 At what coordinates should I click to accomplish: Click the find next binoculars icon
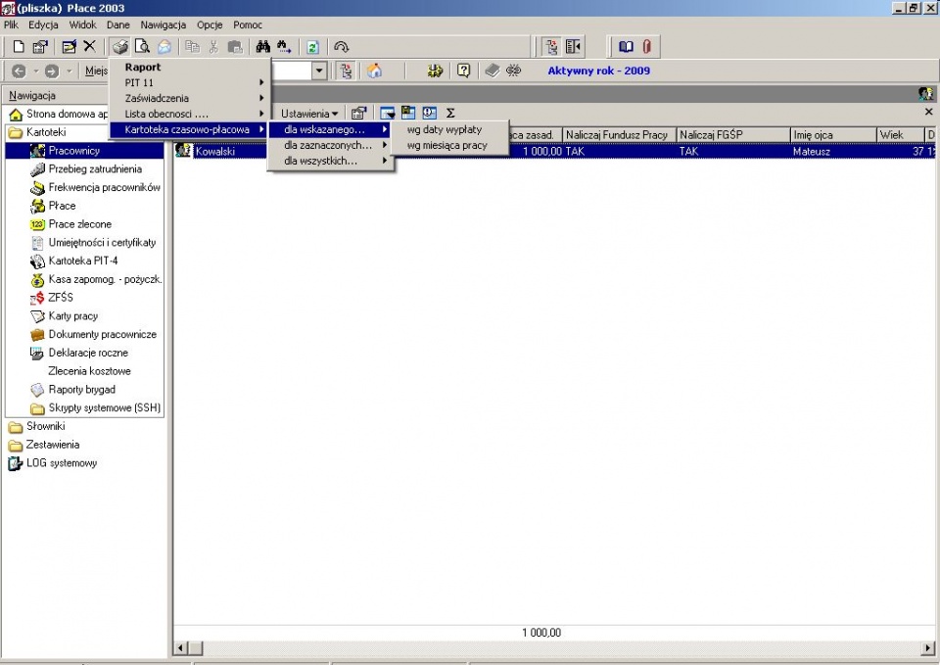[x=284, y=47]
